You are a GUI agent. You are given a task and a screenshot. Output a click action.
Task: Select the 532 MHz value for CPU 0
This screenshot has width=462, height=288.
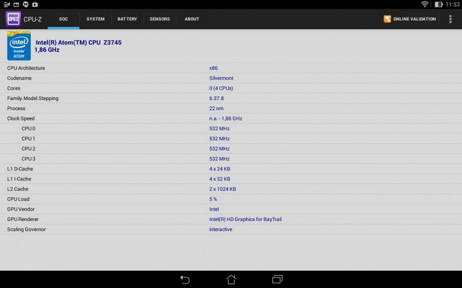219,129
